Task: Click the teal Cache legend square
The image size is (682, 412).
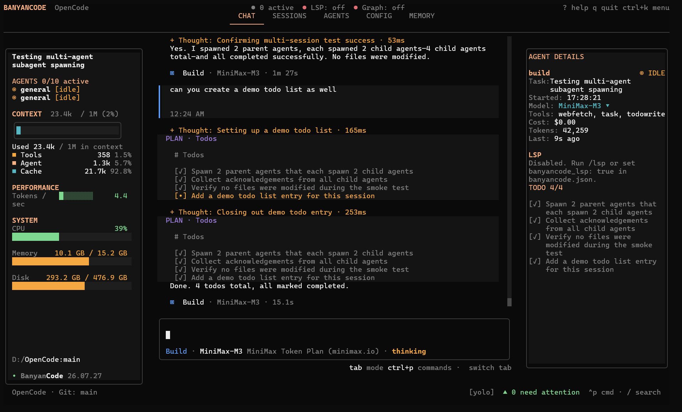Action: pos(14,171)
